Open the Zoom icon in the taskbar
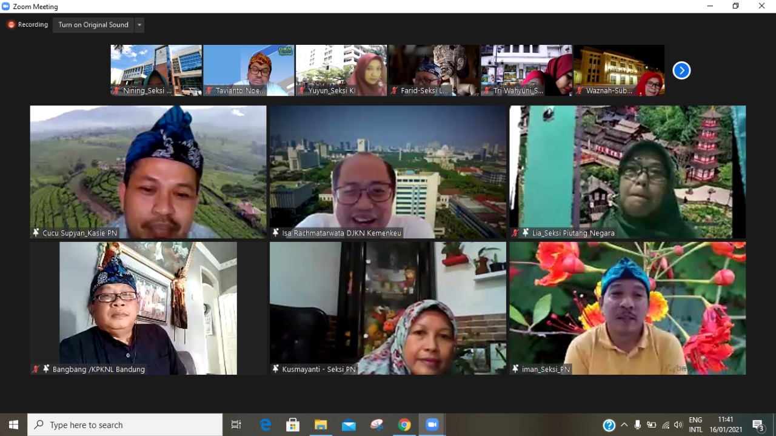This screenshot has height=436, width=776. tap(432, 425)
